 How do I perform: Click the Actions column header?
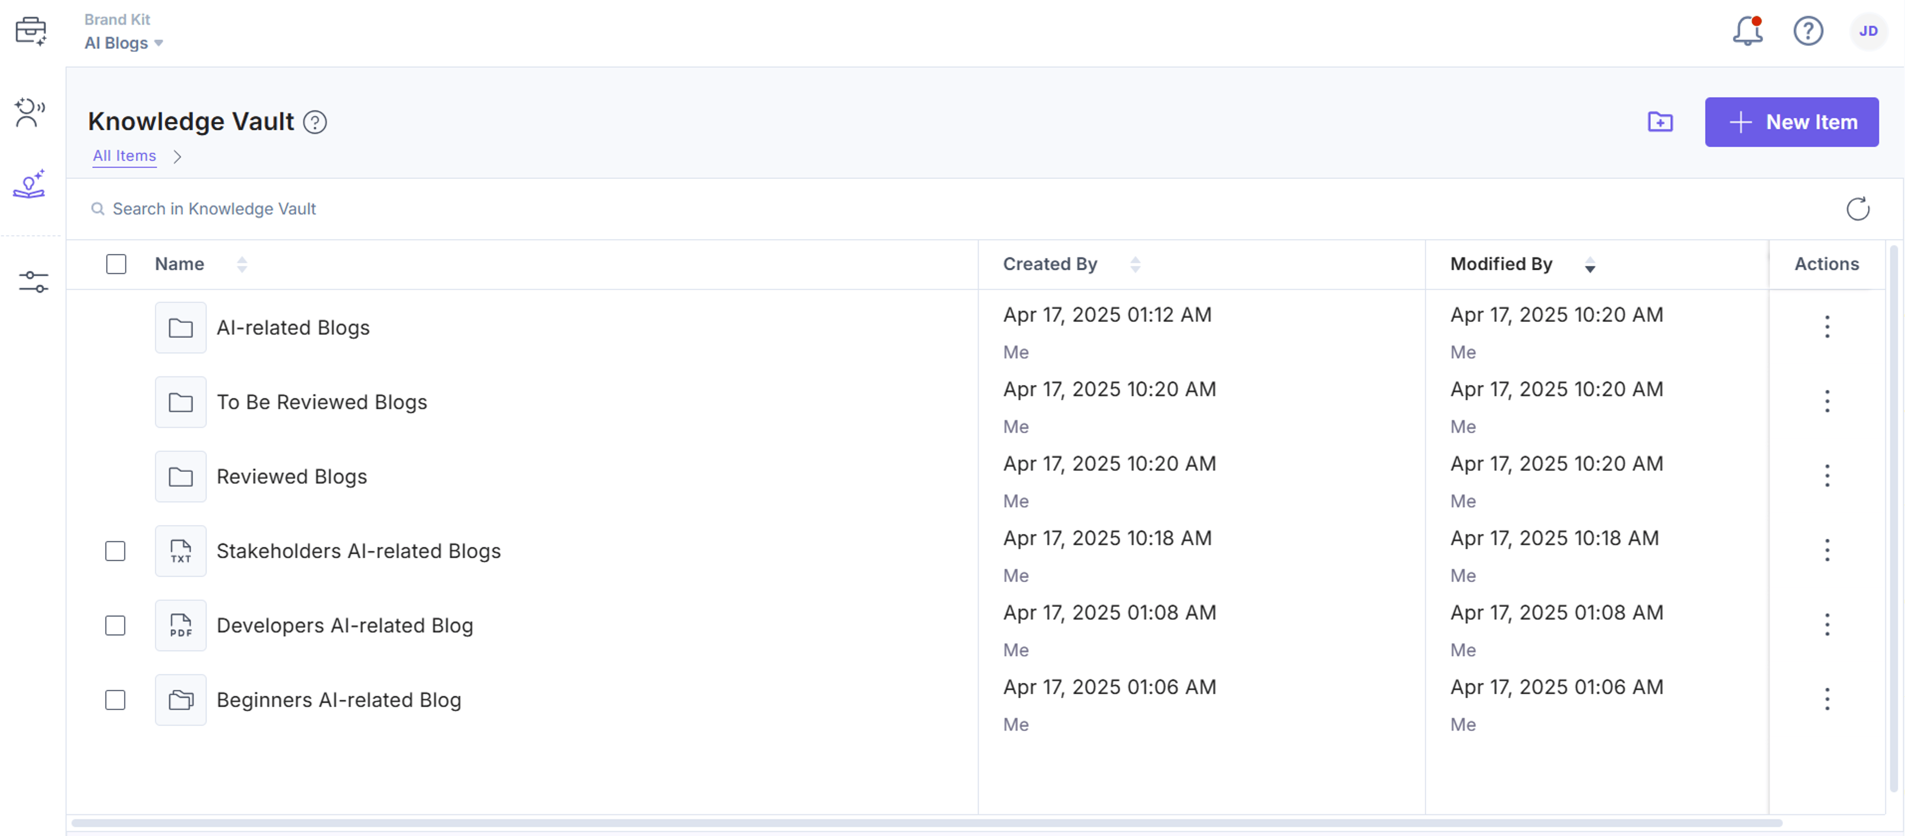(x=1827, y=264)
